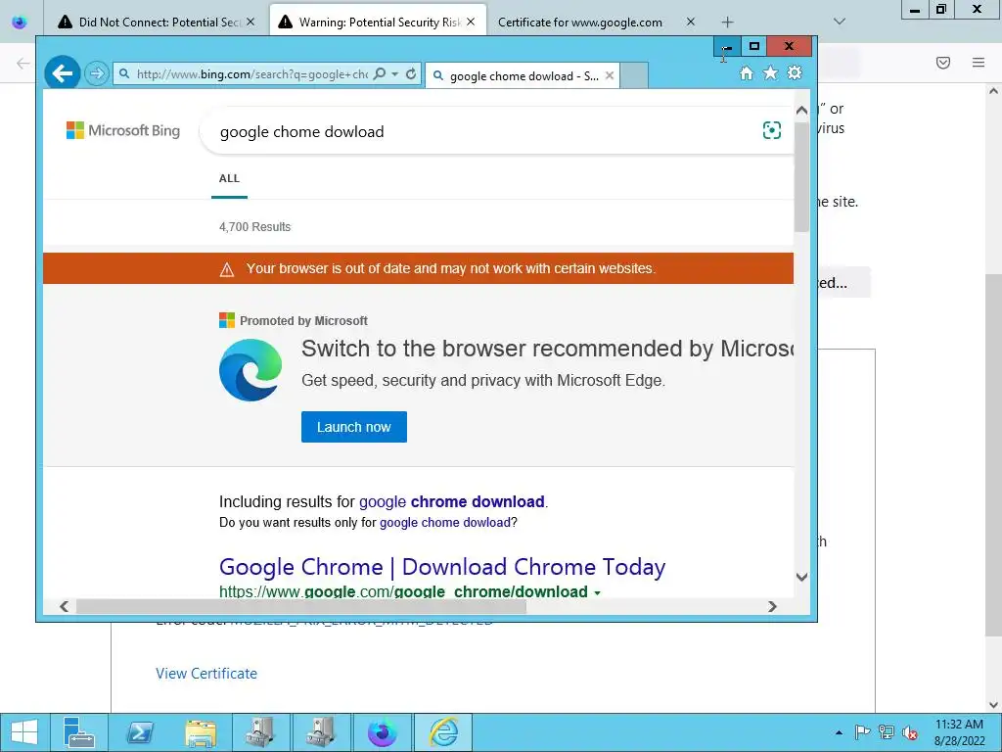Click the IE home icon

747,72
